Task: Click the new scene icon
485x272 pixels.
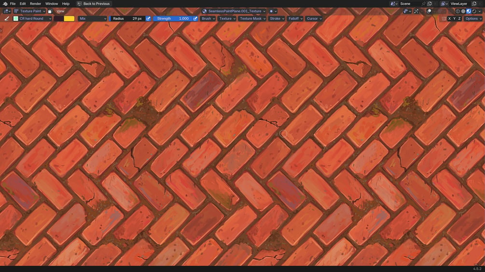Action: pos(430,4)
